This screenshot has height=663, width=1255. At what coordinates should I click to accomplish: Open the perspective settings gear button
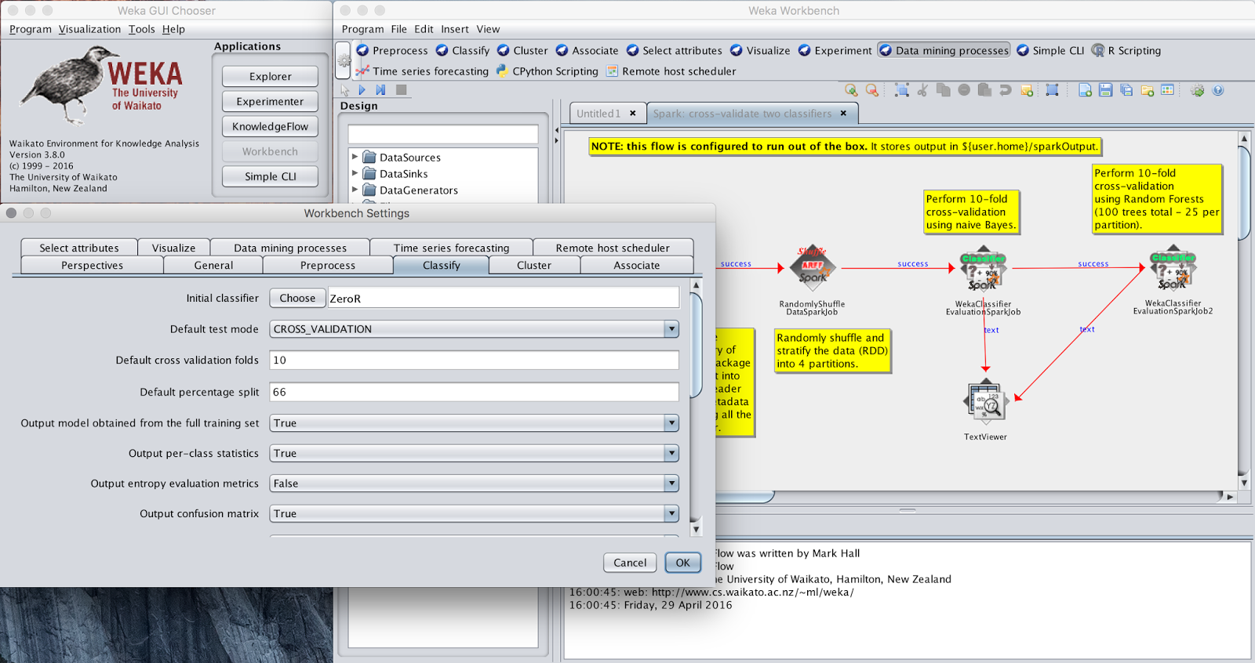point(343,60)
